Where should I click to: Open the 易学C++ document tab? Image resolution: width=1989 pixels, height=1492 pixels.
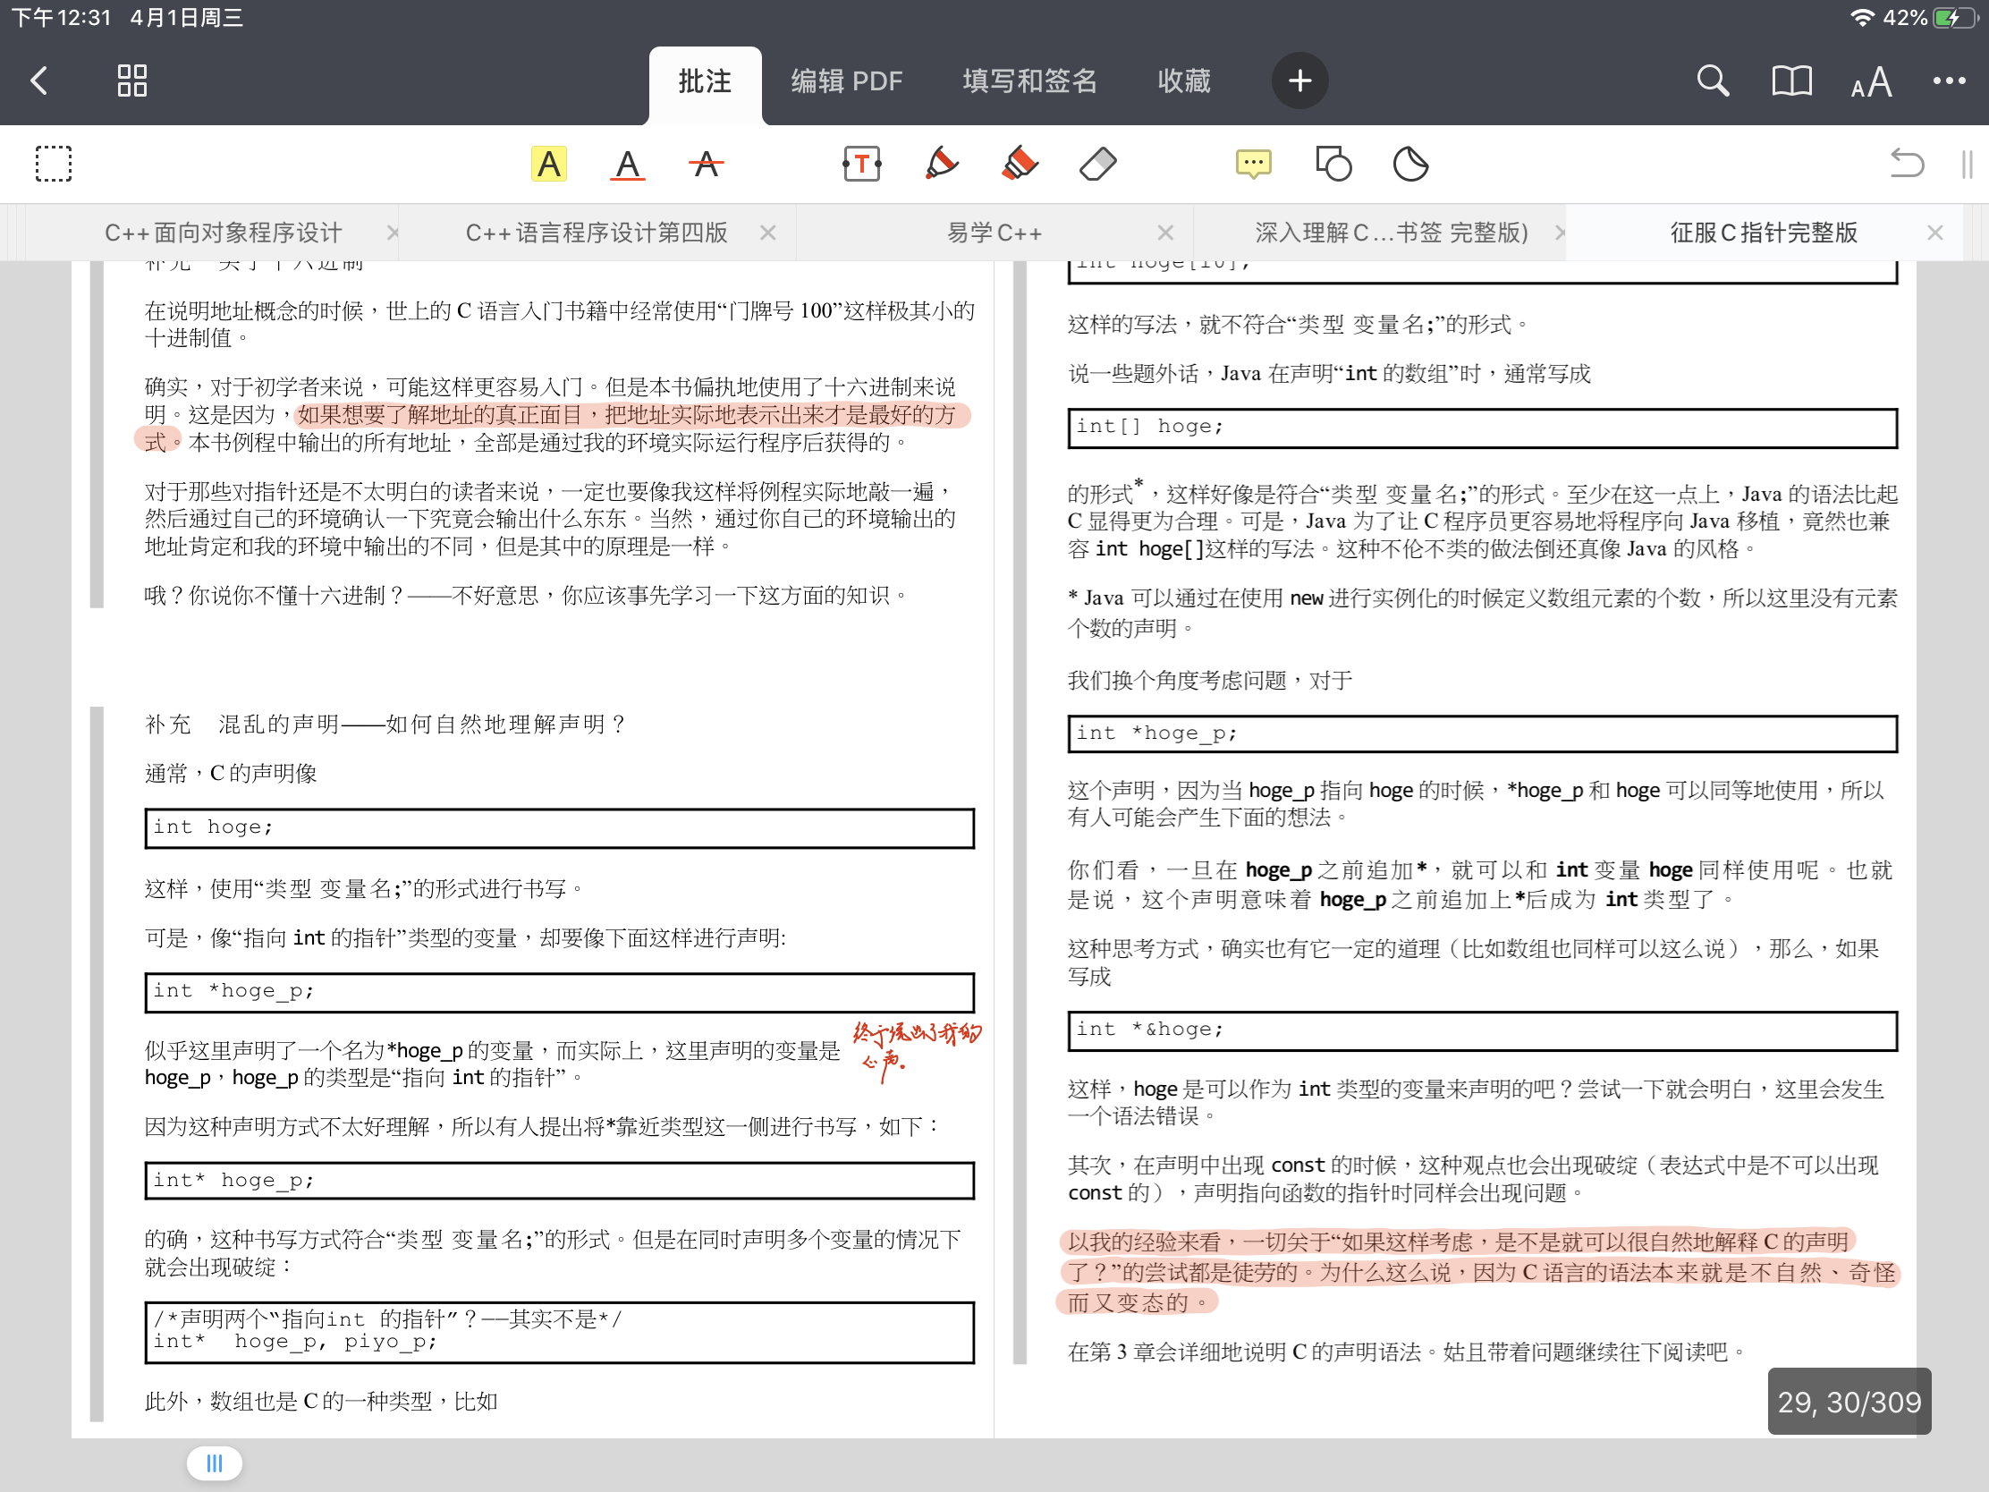coord(994,233)
